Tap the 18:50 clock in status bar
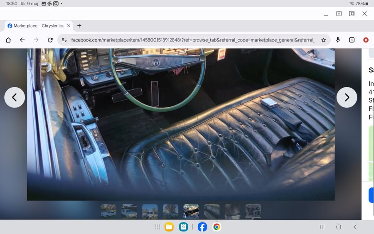 (x=12, y=4)
